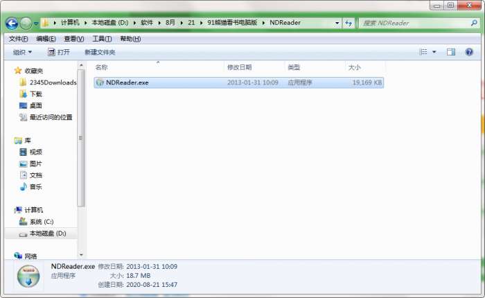485x298 pixels.
Task: Toggle the preview pane icon
Action: pos(451,52)
